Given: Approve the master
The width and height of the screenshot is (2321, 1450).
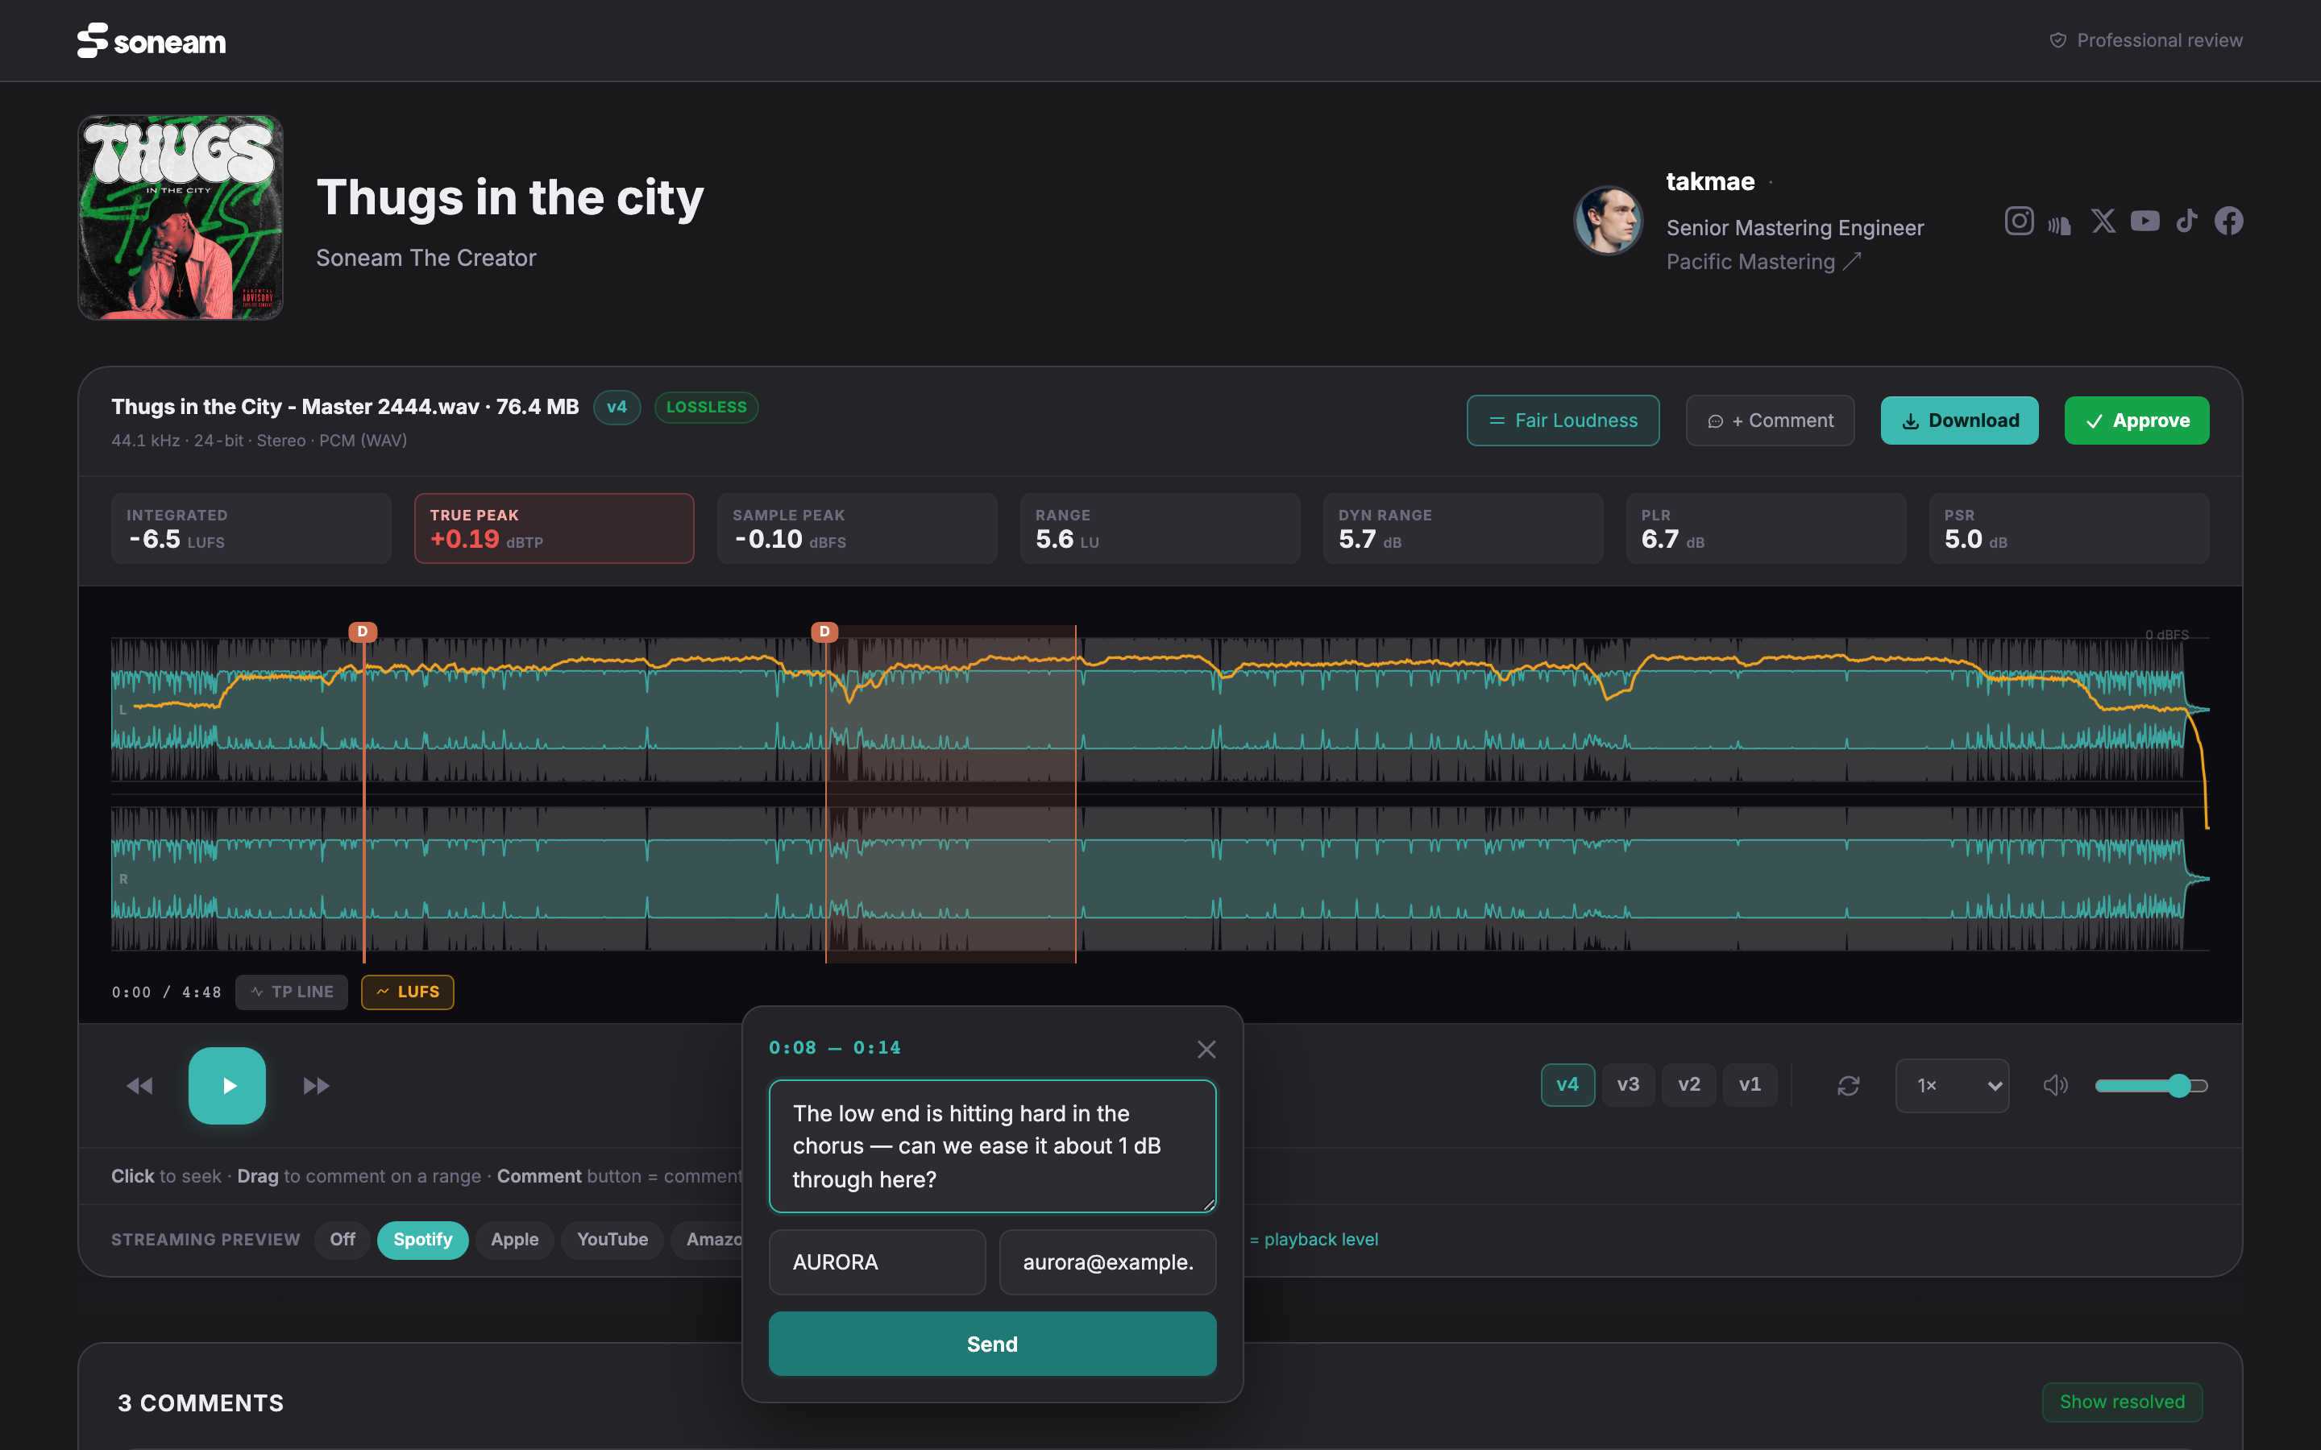Looking at the screenshot, I should pos(2136,420).
